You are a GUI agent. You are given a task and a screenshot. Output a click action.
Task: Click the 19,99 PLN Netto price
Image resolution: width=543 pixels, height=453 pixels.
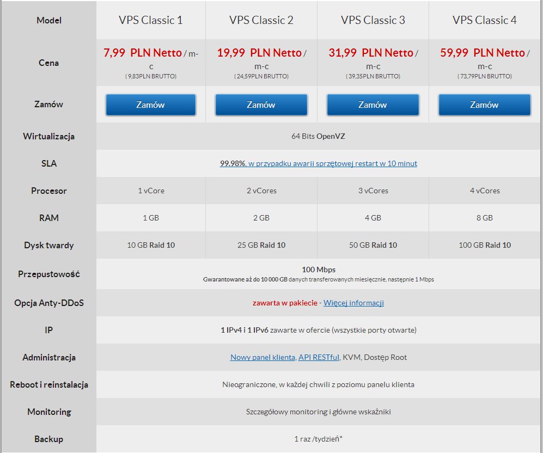click(259, 53)
